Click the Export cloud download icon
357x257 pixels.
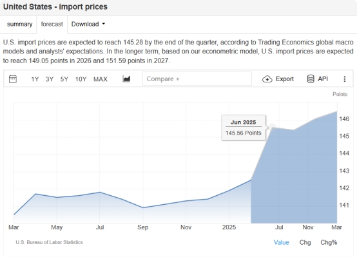point(267,79)
